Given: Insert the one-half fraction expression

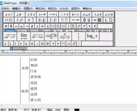Looking at the screenshot, I should (79, 36).
